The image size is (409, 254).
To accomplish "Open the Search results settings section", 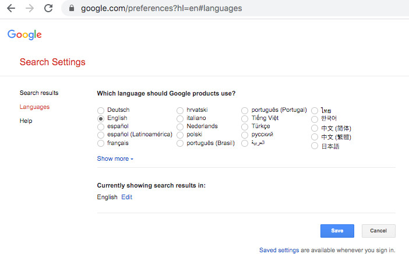I will coord(39,93).
